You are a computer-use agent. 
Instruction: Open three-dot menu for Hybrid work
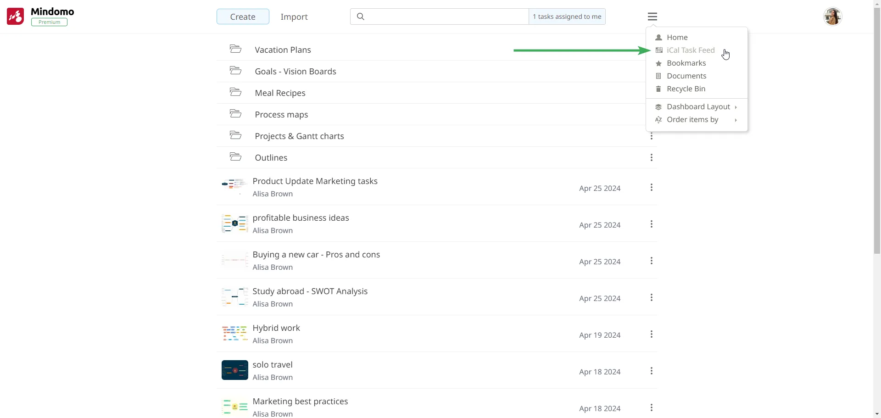651,334
